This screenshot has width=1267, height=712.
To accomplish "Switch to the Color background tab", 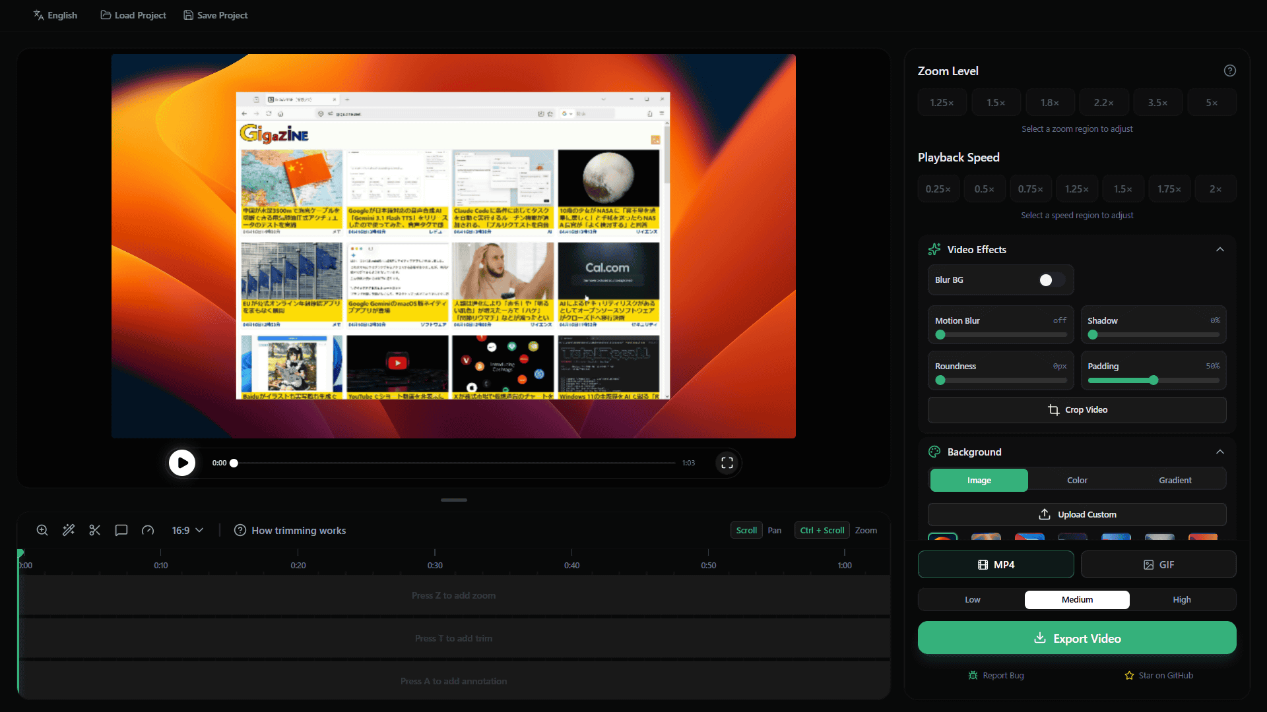I will tap(1077, 480).
